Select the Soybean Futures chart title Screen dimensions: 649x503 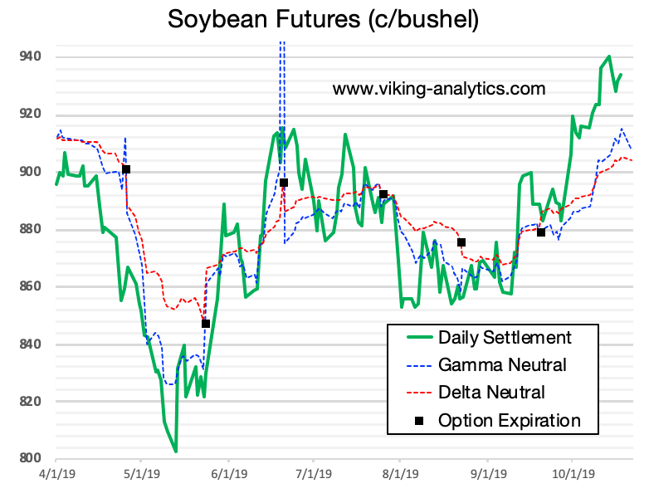pos(324,20)
